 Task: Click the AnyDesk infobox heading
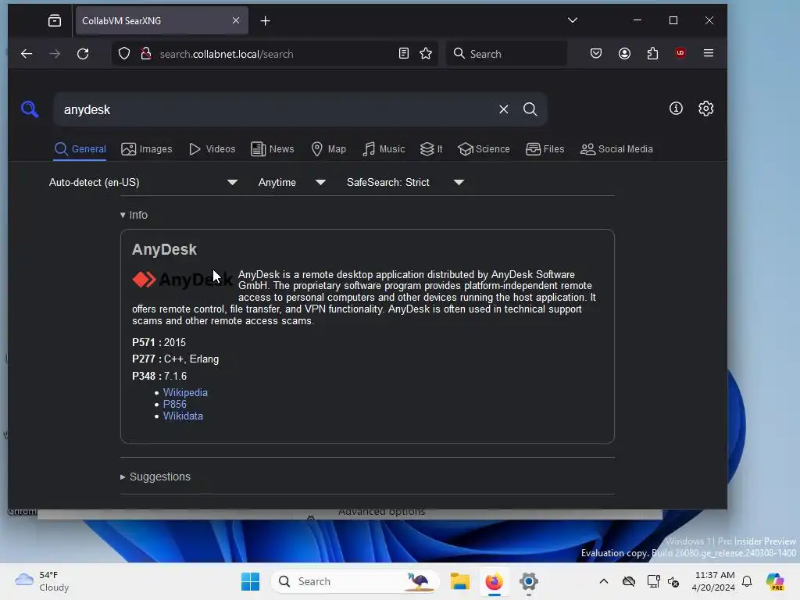[164, 249]
